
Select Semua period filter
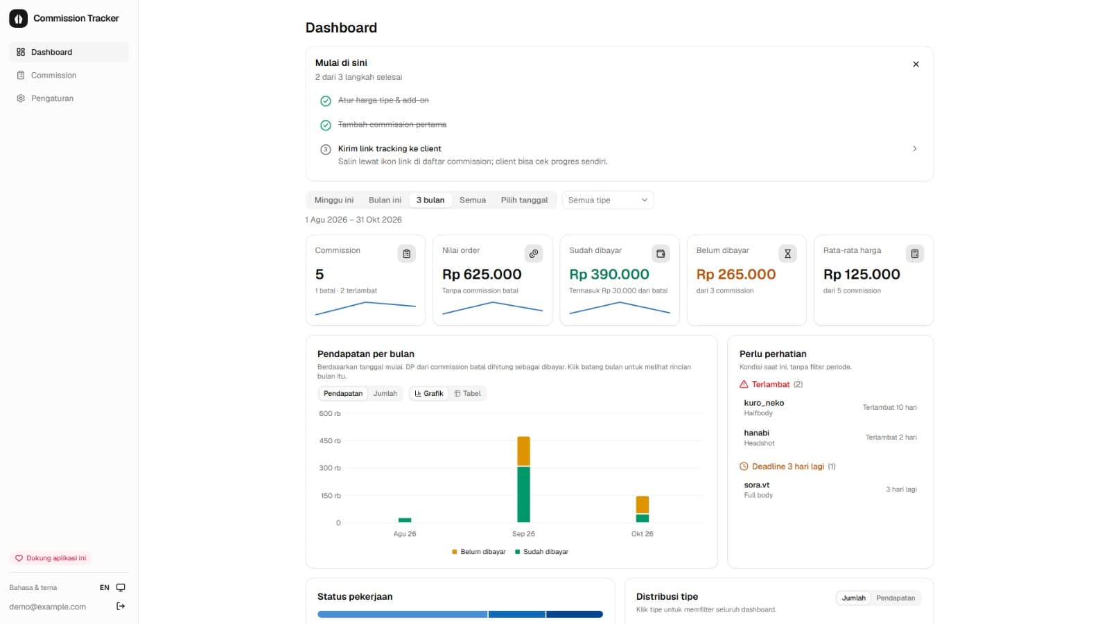(x=473, y=200)
